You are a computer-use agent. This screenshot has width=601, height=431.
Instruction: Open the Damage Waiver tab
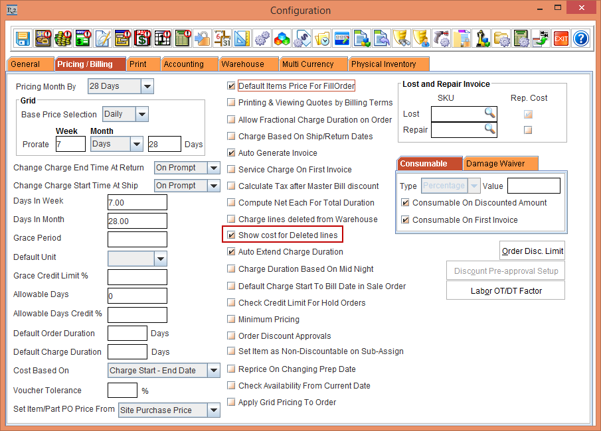point(495,163)
